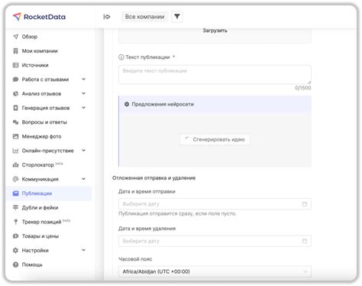Click the Мои компании building icon
The height and width of the screenshot is (286, 362).
(x=16, y=51)
